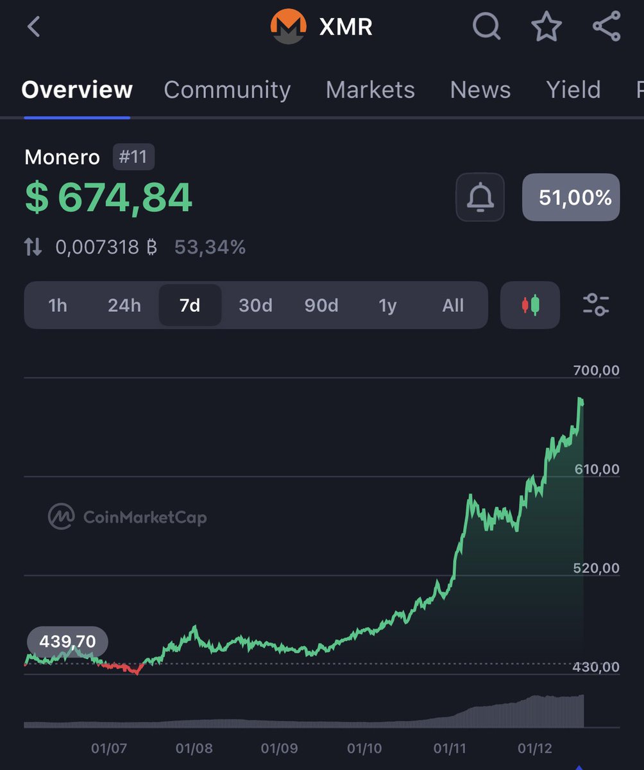The width and height of the screenshot is (644, 770).
Task: Select the All time range
Action: (x=453, y=305)
